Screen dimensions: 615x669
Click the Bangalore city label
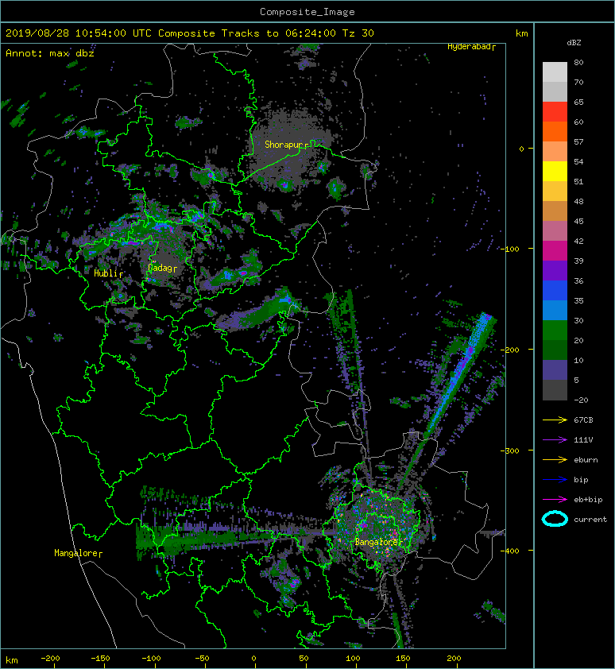coord(377,542)
